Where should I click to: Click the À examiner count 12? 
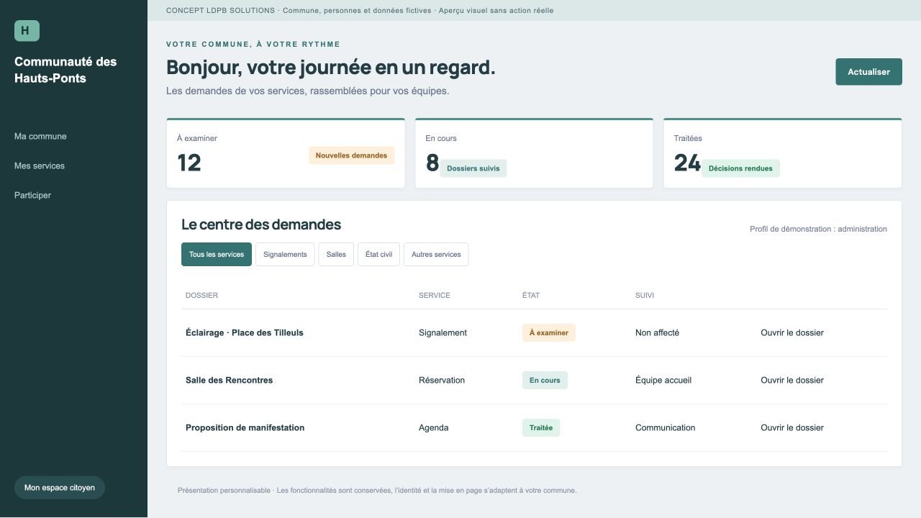tap(189, 163)
